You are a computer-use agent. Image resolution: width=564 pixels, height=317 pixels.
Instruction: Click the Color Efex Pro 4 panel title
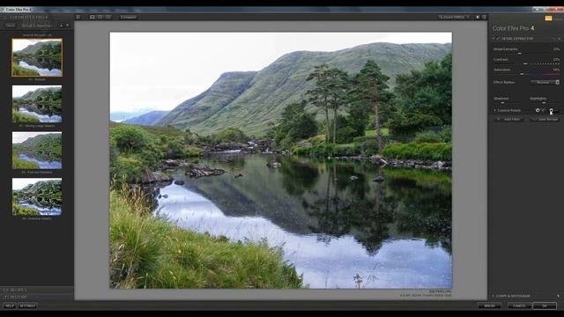[513, 28]
